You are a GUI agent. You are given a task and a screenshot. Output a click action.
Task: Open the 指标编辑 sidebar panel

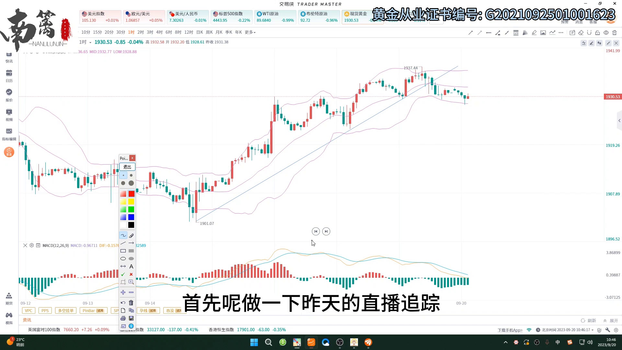9,134
